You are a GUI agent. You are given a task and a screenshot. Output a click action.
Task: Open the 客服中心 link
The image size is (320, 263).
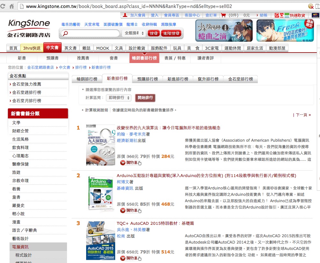pos(192,15)
